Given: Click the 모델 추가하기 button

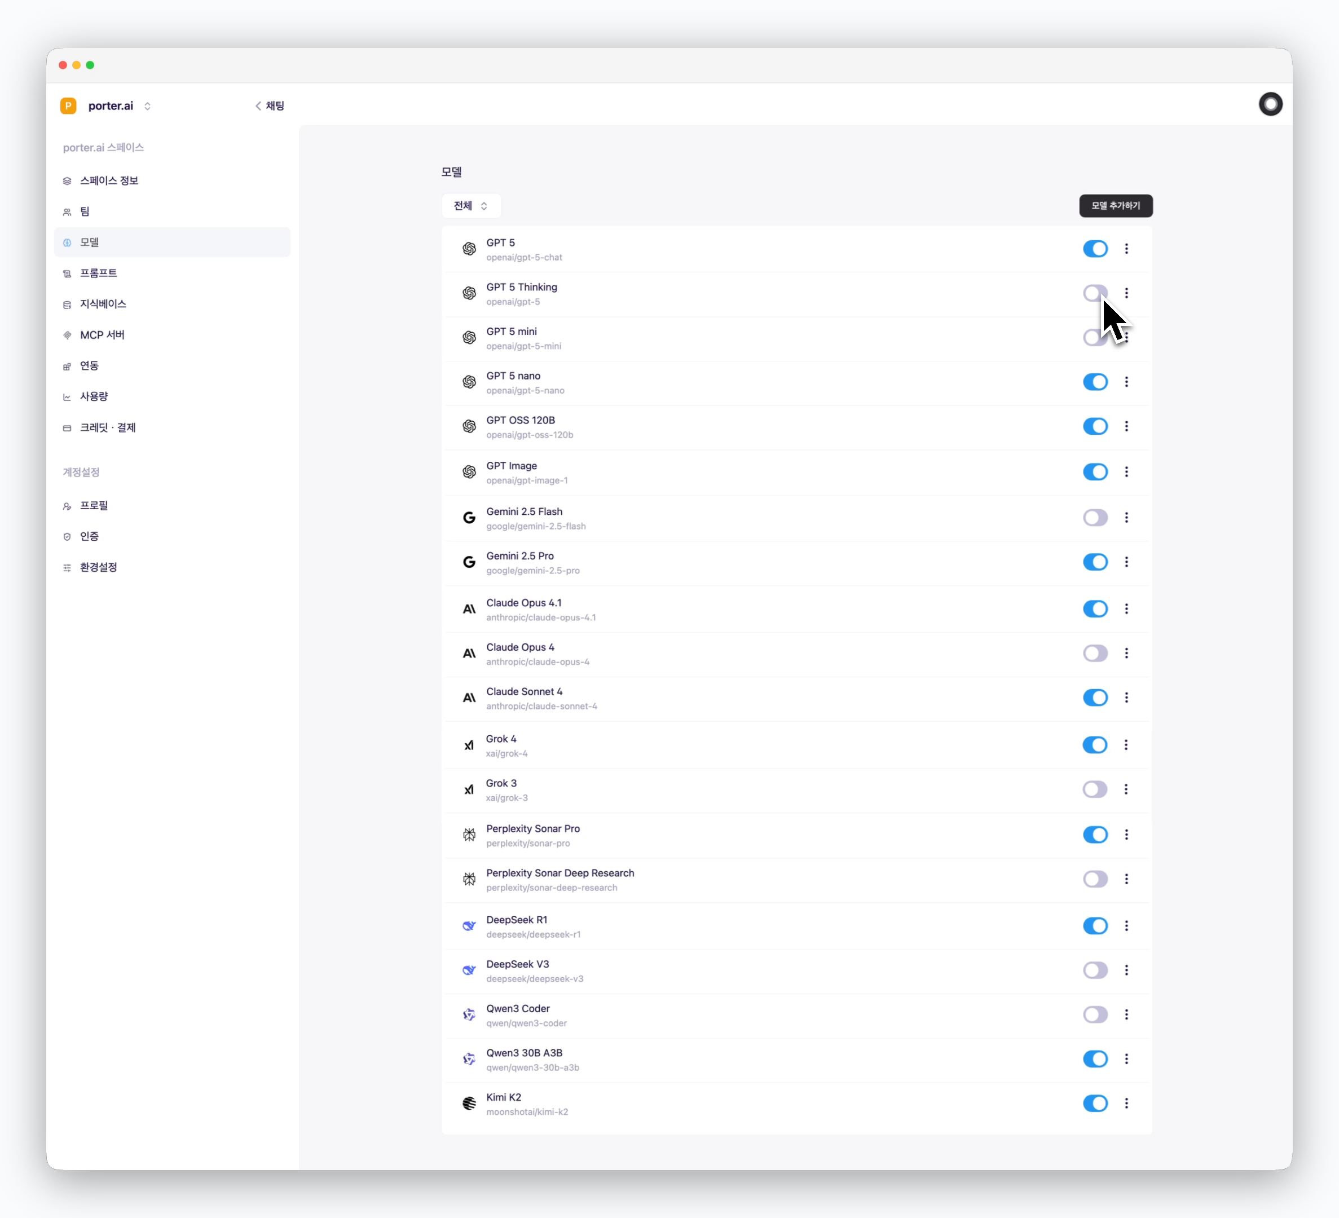Looking at the screenshot, I should point(1116,206).
